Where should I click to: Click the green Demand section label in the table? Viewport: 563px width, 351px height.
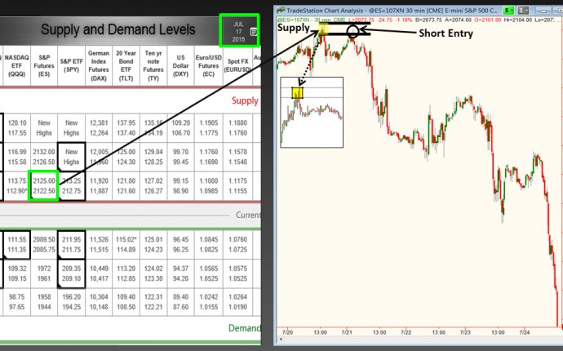245,328
